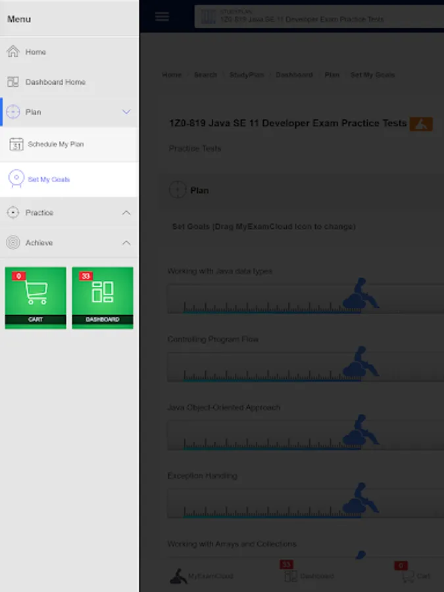444x592 pixels.
Task: Click the Achieve concentric target icon
Action: pos(13,242)
